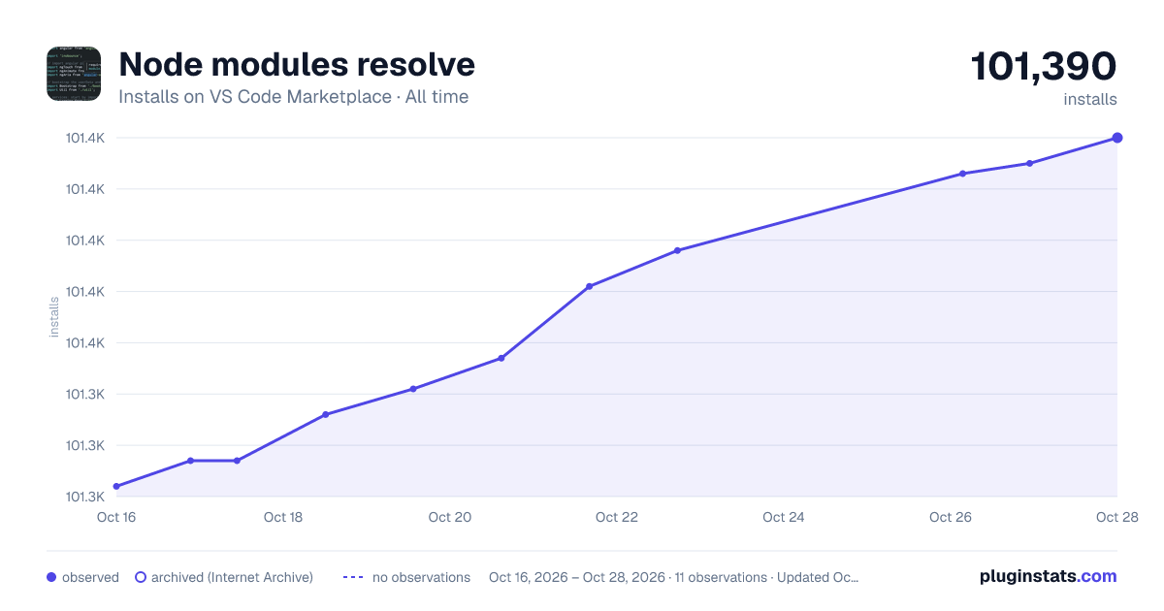Click the vertical 'installs' y-axis title

tap(54, 317)
